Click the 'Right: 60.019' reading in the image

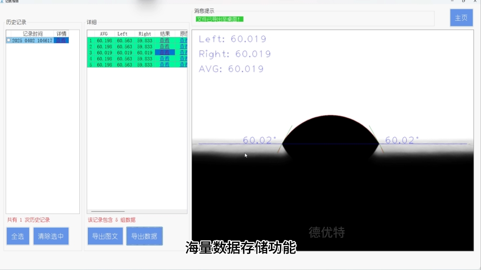pyautogui.click(x=235, y=54)
